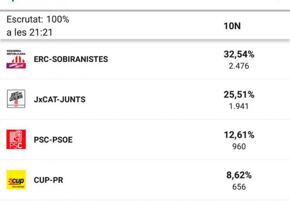The height and width of the screenshot is (205, 290).
Task: Click the Junts per Catalunya party logo
Action: [16, 99]
